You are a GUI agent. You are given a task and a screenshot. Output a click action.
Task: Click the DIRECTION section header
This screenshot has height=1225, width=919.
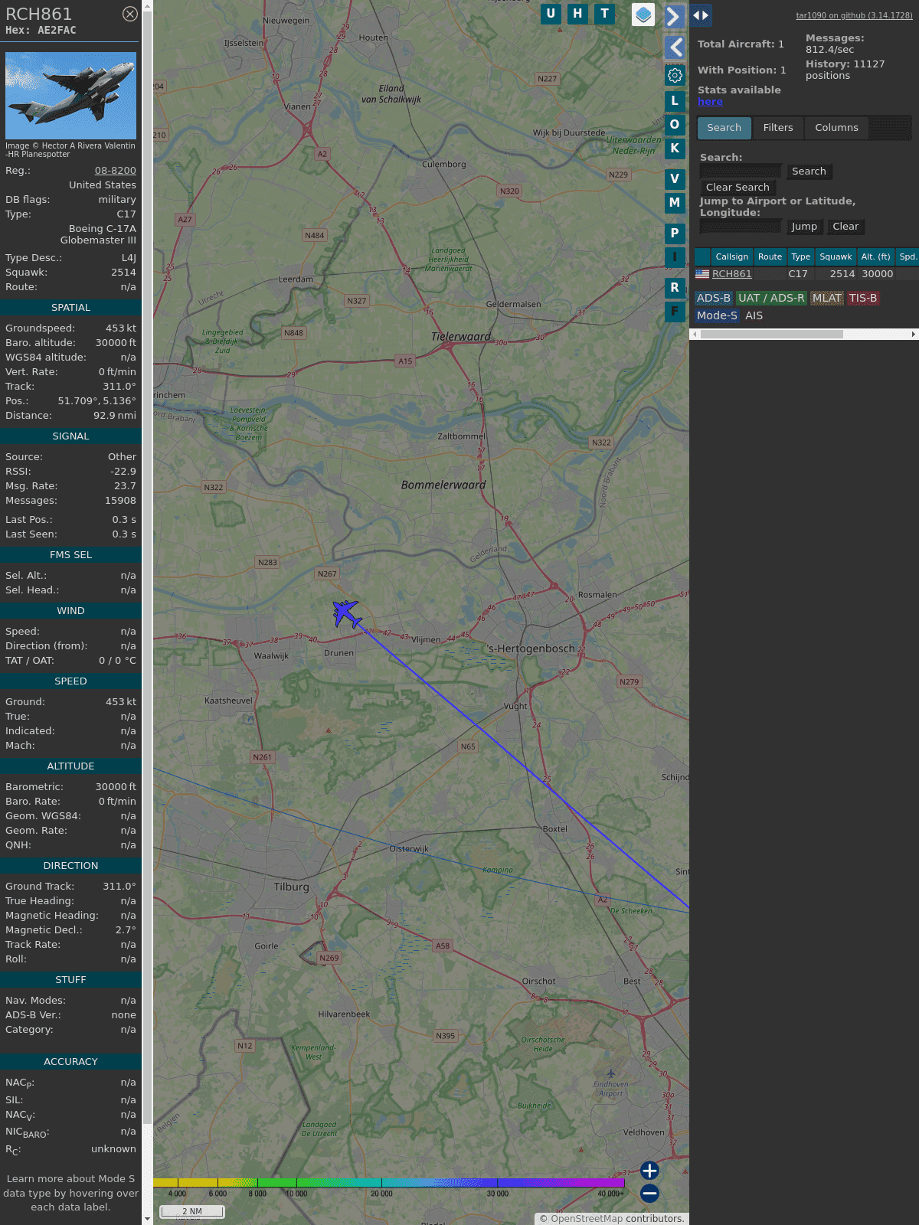tap(70, 866)
